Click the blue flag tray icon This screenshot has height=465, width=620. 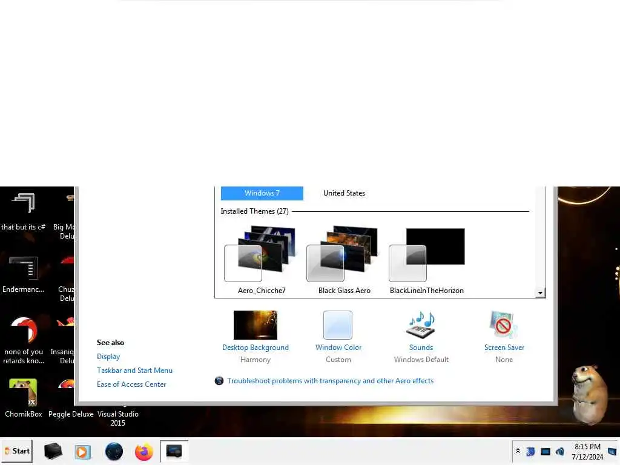530,451
